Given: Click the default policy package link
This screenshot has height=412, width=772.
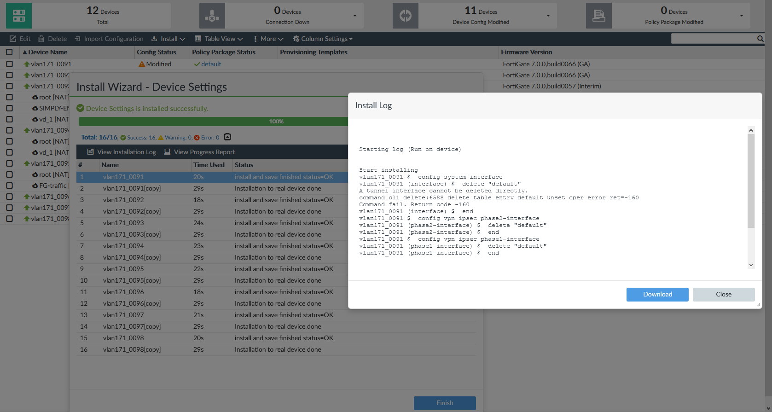Looking at the screenshot, I should coord(211,64).
